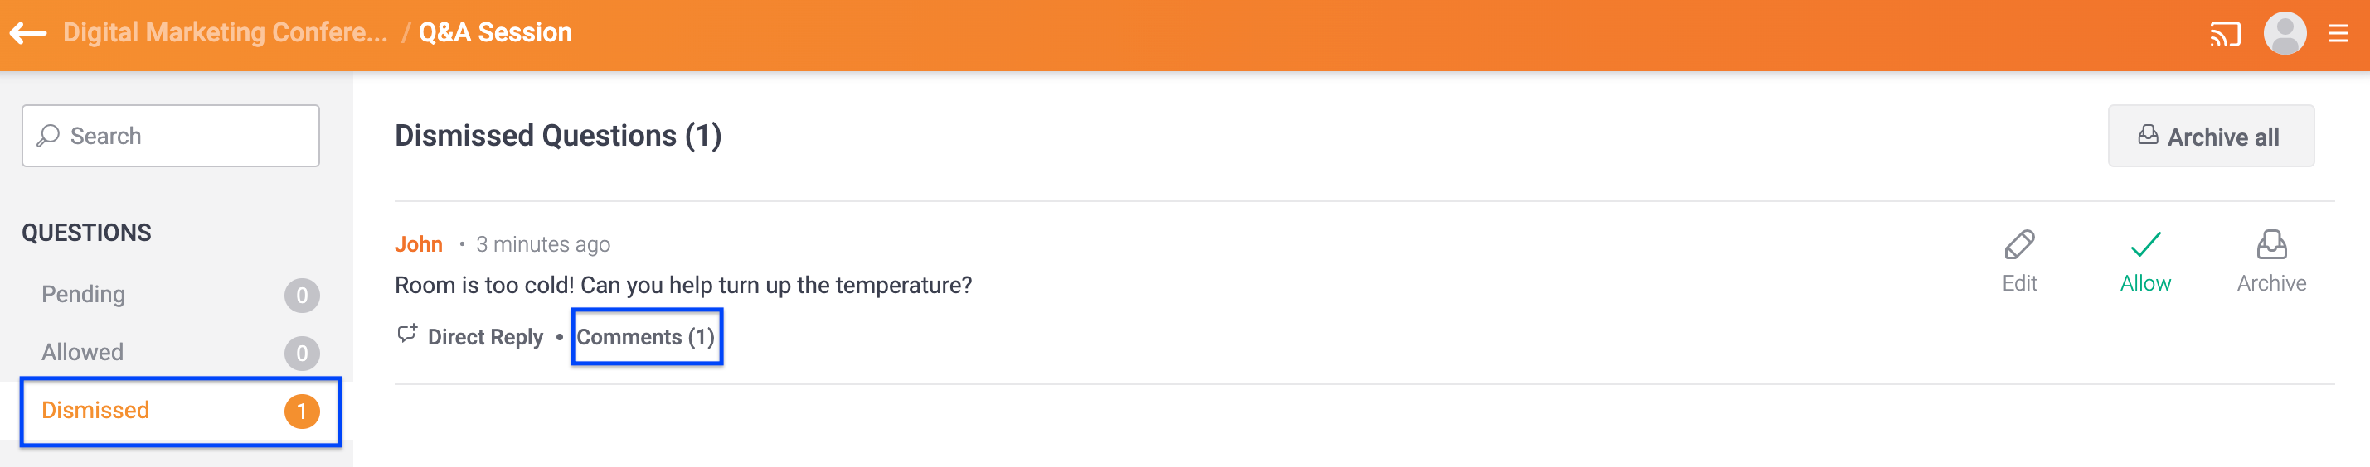Open the hamburger menu icon
This screenshot has width=2370, height=467.
[x=2338, y=34]
